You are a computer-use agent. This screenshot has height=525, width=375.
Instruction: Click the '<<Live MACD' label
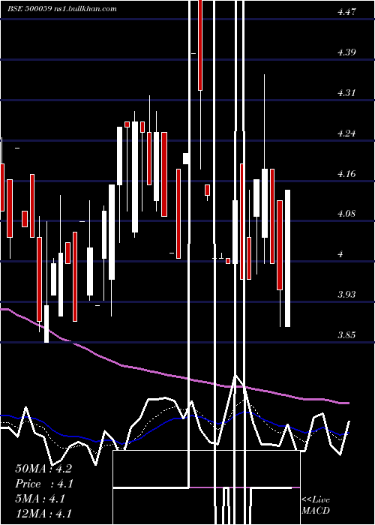pos(316,505)
